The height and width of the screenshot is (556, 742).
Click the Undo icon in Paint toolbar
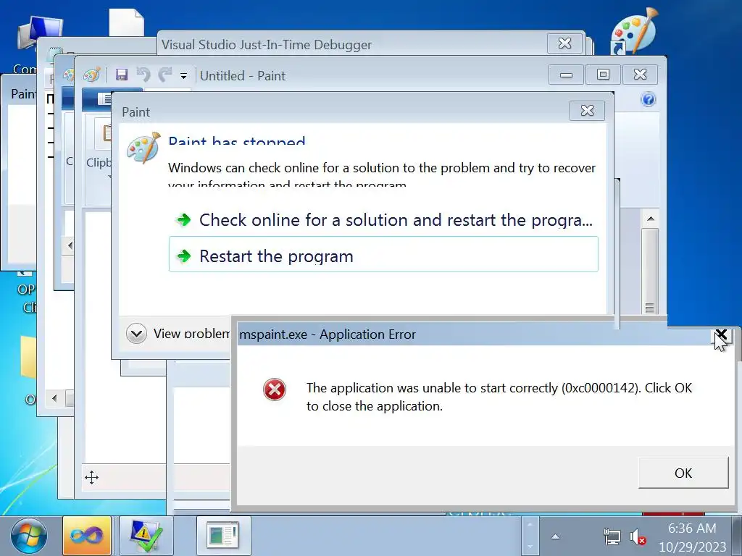pos(143,75)
